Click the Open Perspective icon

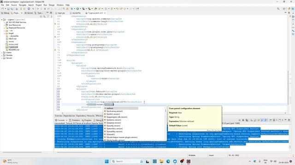coord(284,9)
